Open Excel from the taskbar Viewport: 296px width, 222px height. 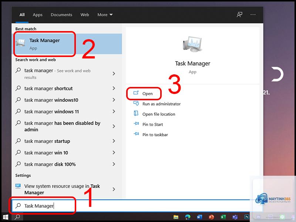click(223, 217)
